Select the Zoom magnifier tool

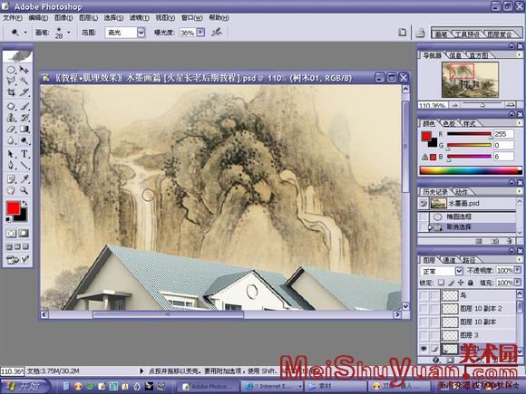24,190
